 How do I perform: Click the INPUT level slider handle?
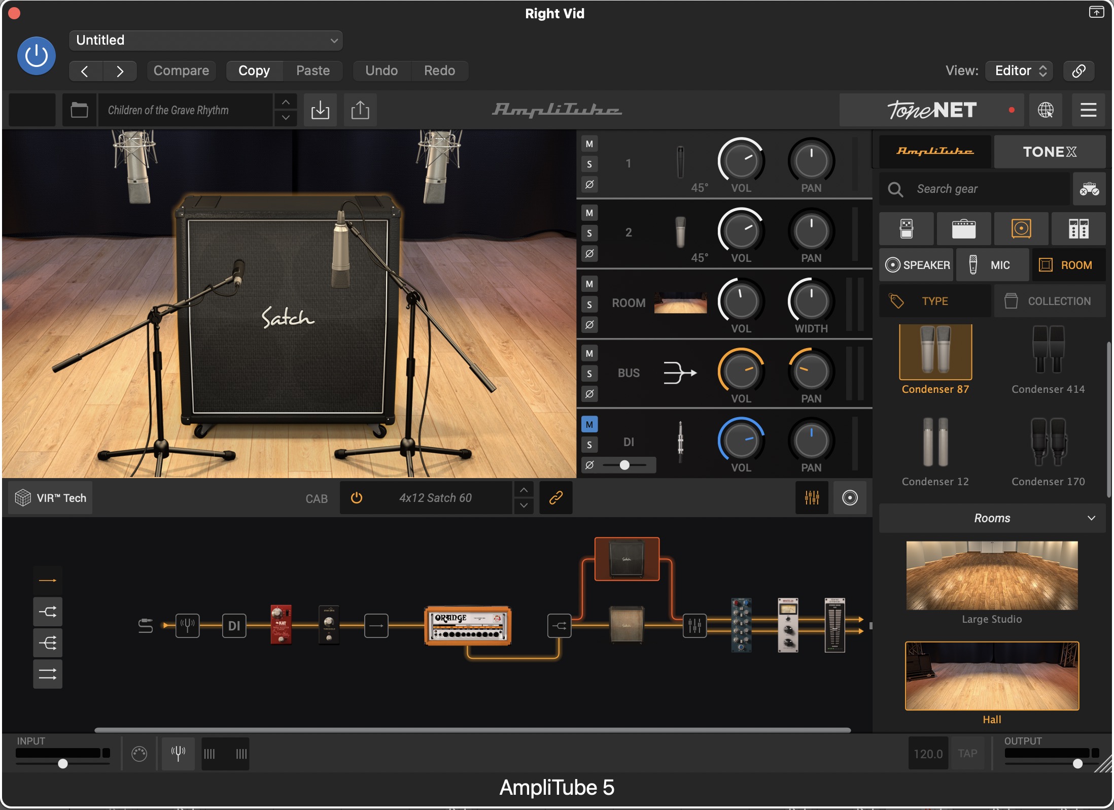63,763
